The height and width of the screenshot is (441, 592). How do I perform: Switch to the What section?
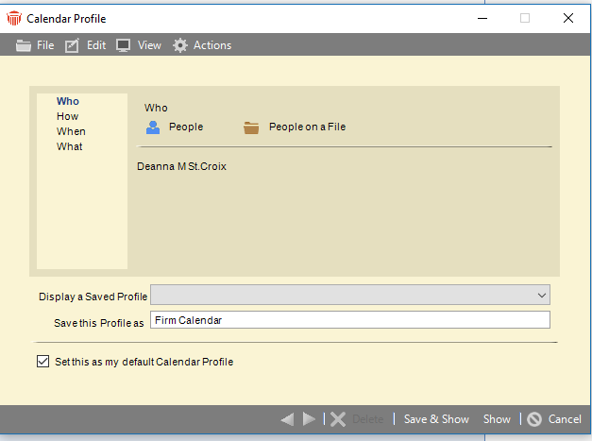(70, 146)
